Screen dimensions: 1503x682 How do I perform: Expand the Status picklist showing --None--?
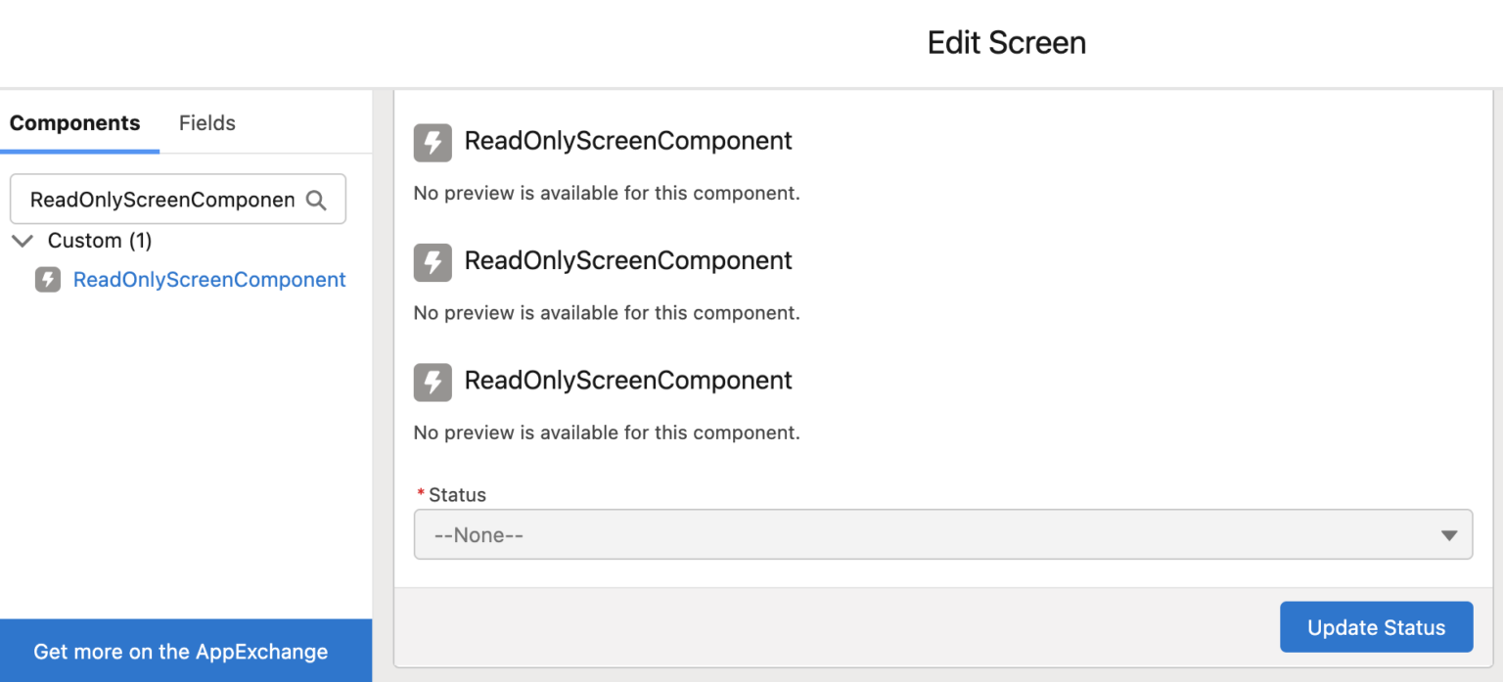click(939, 534)
